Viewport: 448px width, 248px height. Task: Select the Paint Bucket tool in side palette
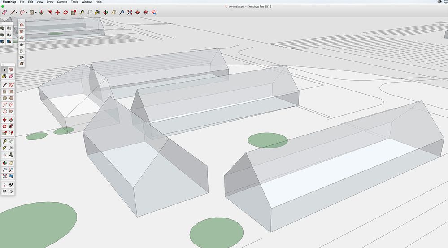click(x=5, y=77)
